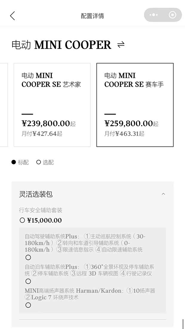Select the 电动 MINI COOPER SE 赛车手 card
Viewport: 185px width, 329px height.
tap(135, 104)
